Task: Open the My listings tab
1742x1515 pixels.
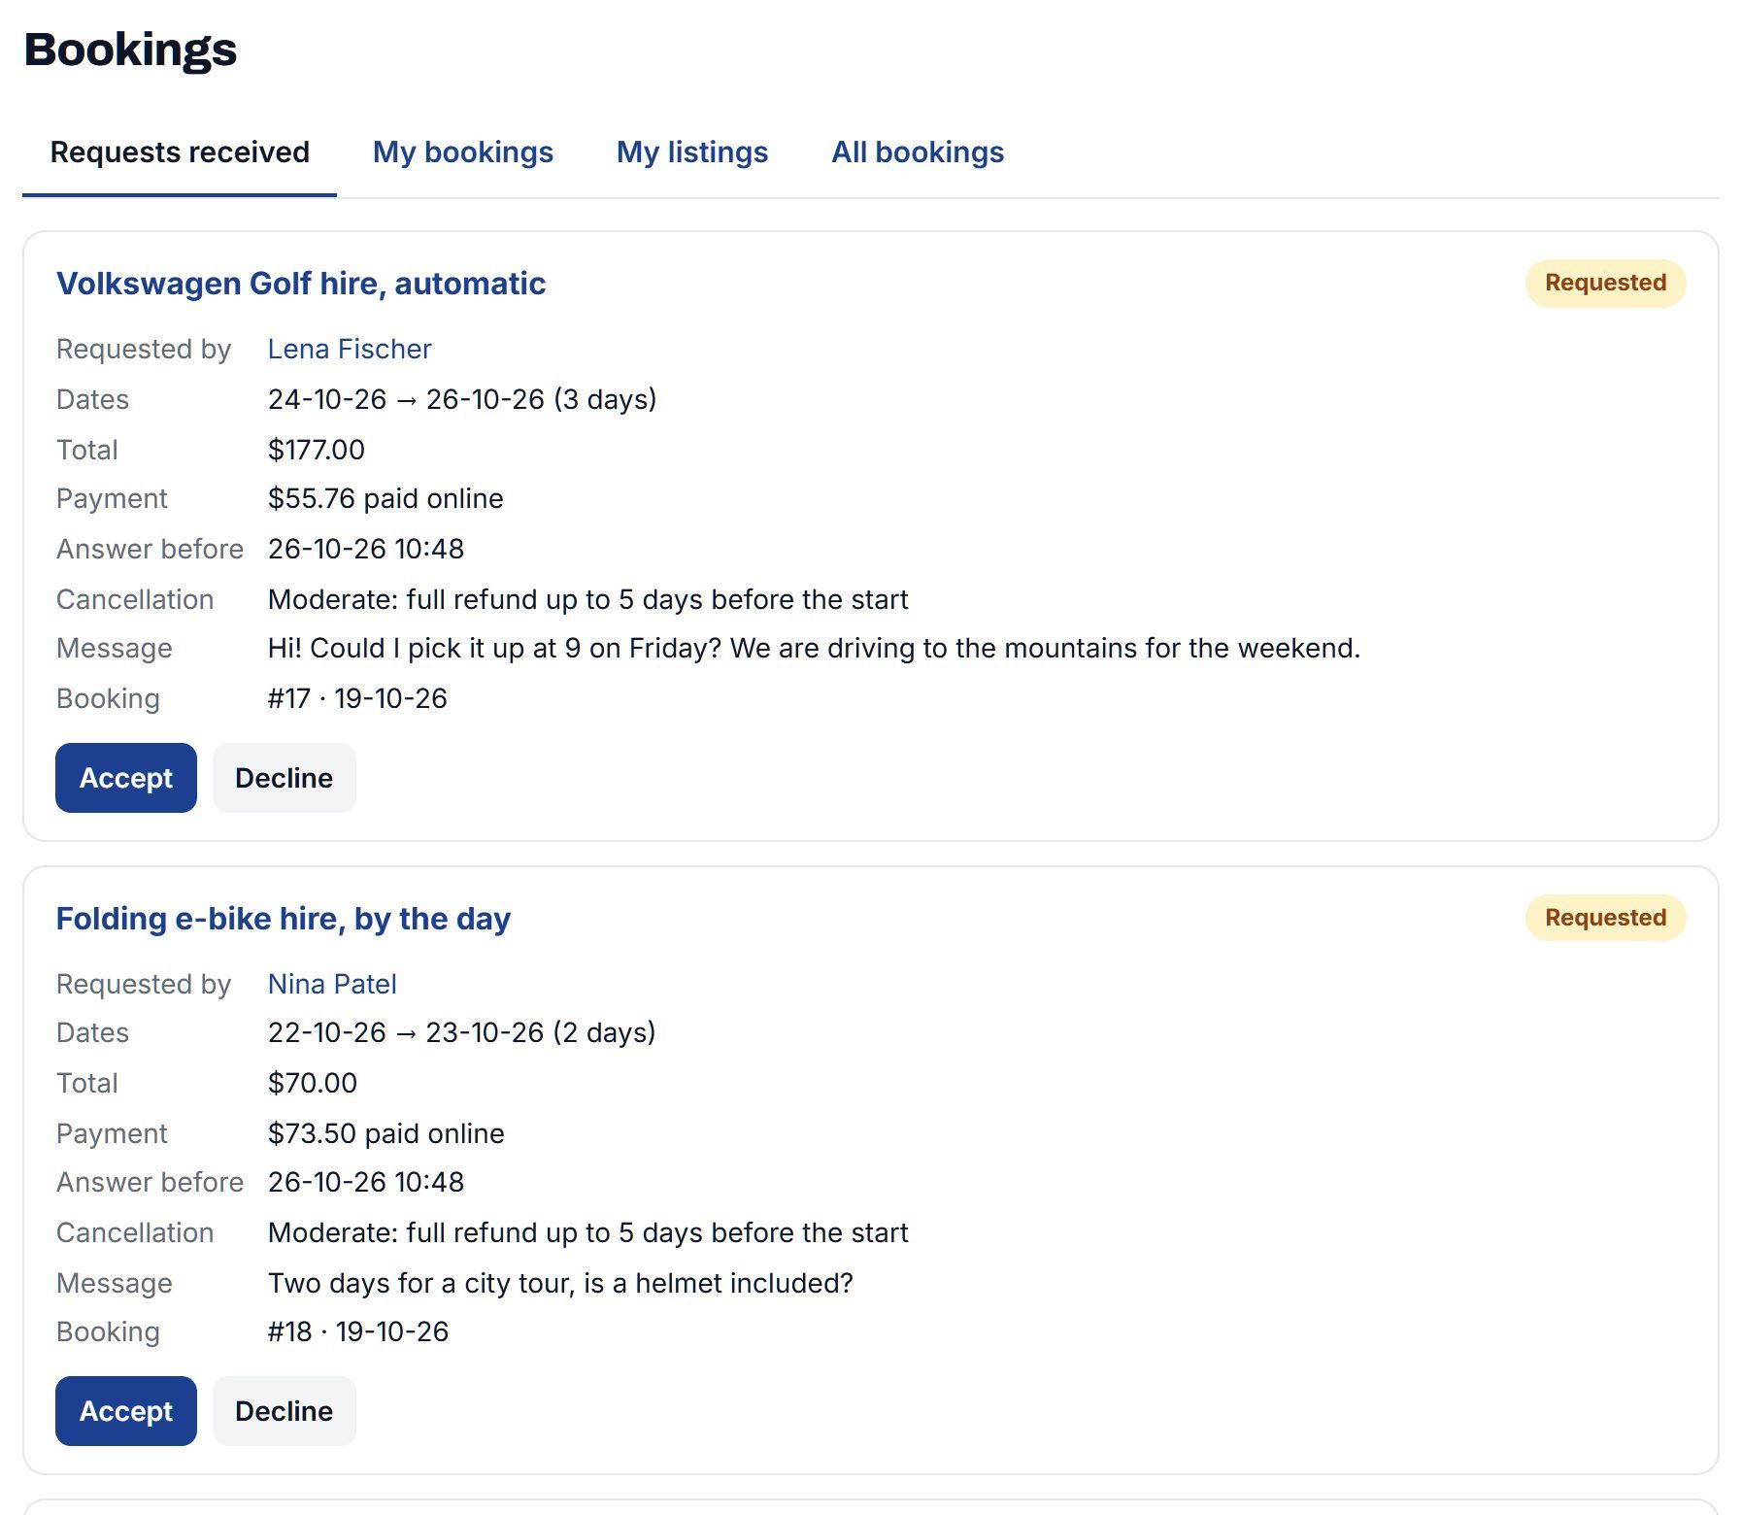Action: pos(691,152)
